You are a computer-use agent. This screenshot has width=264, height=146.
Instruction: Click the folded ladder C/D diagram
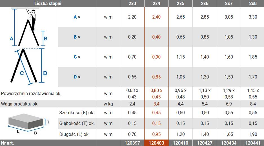pyautogui.click(x=29, y=67)
